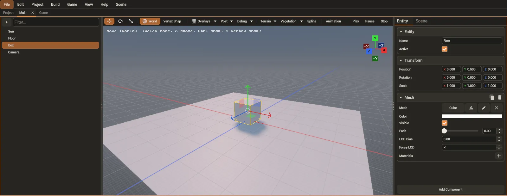
Task: Open the Project menu
Action: 37,4
